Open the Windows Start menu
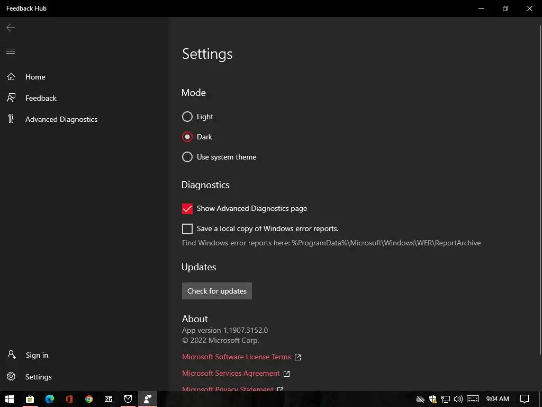This screenshot has height=407, width=542. tap(10, 399)
